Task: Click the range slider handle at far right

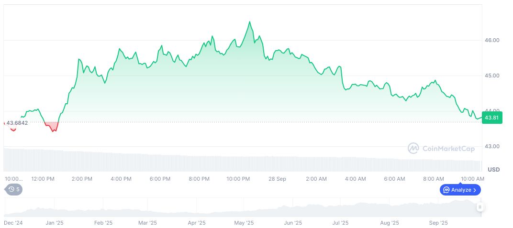Action: [480, 207]
